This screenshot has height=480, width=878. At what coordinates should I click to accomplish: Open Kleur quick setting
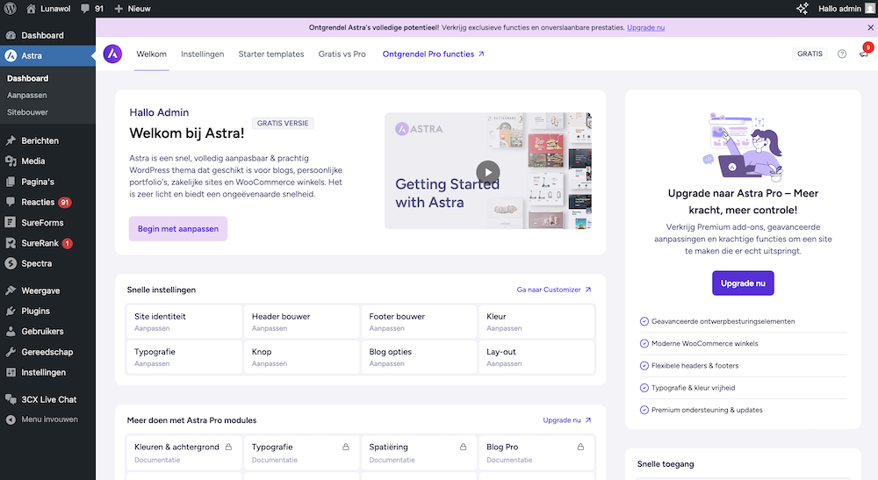pyautogui.click(x=536, y=322)
